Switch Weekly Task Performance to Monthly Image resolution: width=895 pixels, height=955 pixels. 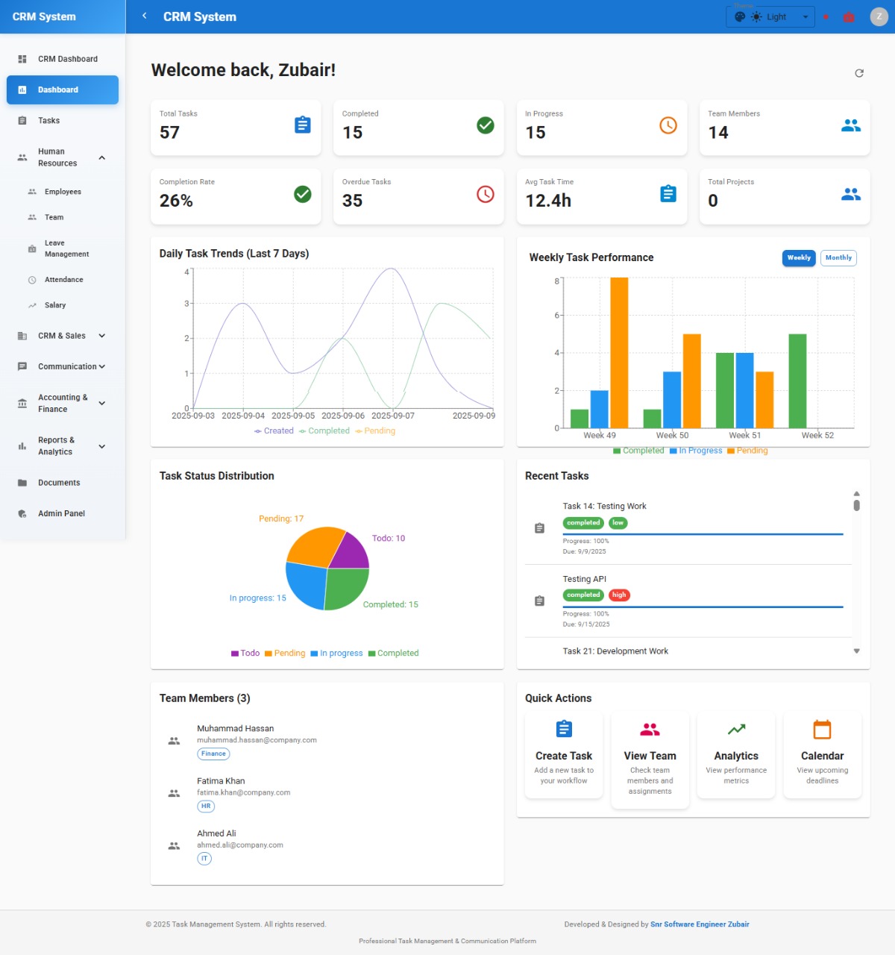838,257
